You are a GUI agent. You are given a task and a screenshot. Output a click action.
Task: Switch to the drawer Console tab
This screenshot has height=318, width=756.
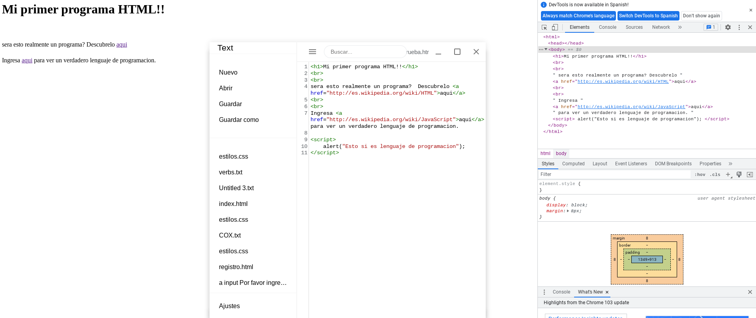[x=561, y=292]
